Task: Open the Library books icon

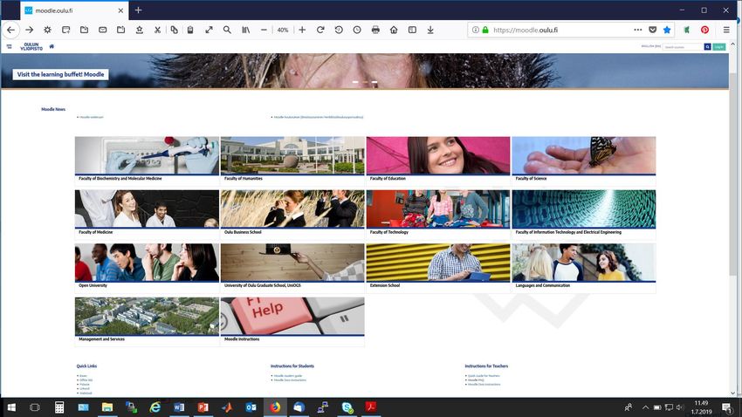Action: point(245,30)
